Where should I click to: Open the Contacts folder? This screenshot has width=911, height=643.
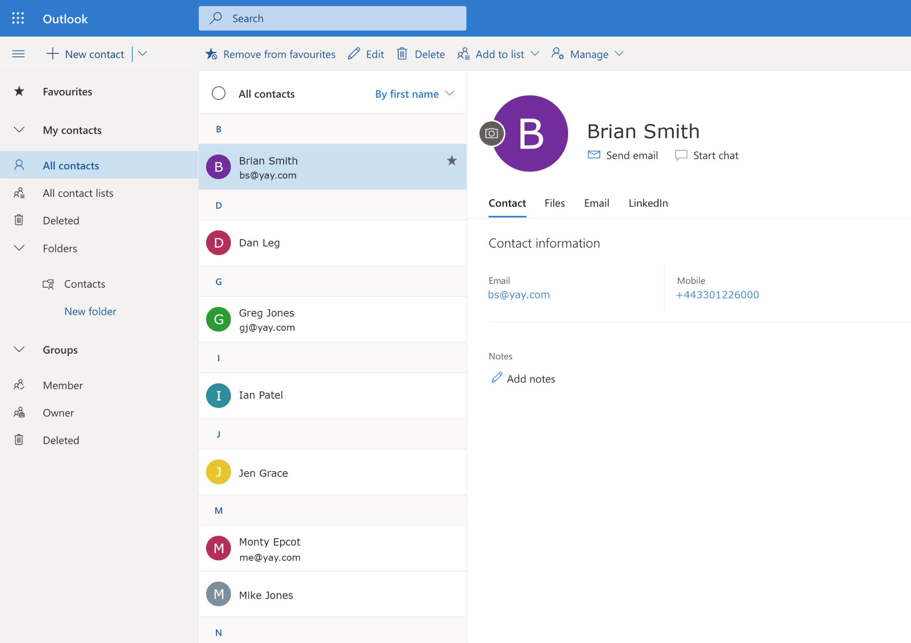[x=85, y=284]
